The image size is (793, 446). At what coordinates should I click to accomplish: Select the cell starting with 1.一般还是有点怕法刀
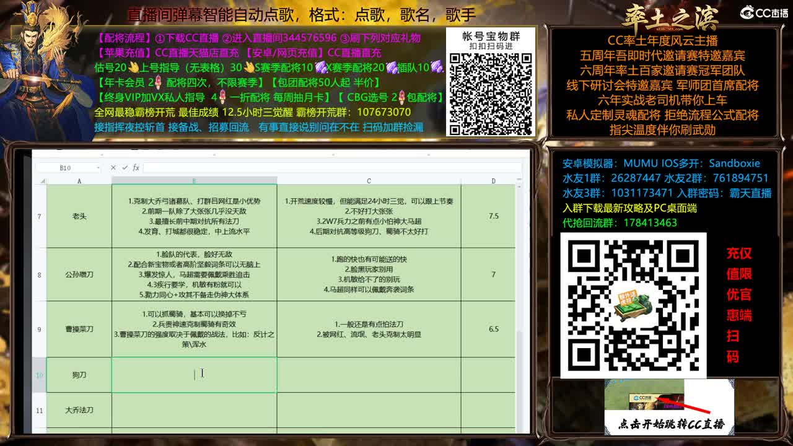[x=369, y=329]
